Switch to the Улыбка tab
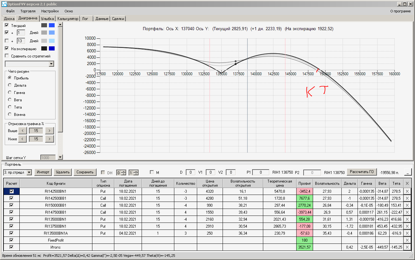The image size is (415, 260). coord(48,19)
